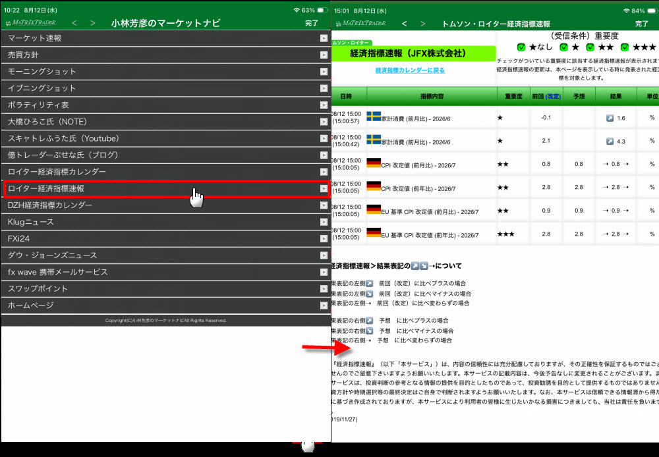The height and width of the screenshot is (457, 659).
Task: Toggle ★なし importance checkbox
Action: click(521, 47)
